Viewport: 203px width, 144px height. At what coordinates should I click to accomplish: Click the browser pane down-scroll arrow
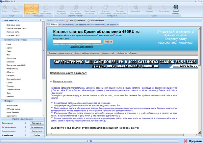[199, 132]
